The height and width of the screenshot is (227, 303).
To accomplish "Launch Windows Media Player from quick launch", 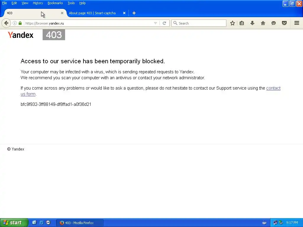I will (x=48, y=223).
